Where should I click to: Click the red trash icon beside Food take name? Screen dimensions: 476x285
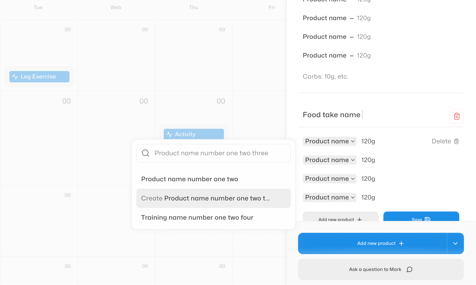pyautogui.click(x=457, y=116)
